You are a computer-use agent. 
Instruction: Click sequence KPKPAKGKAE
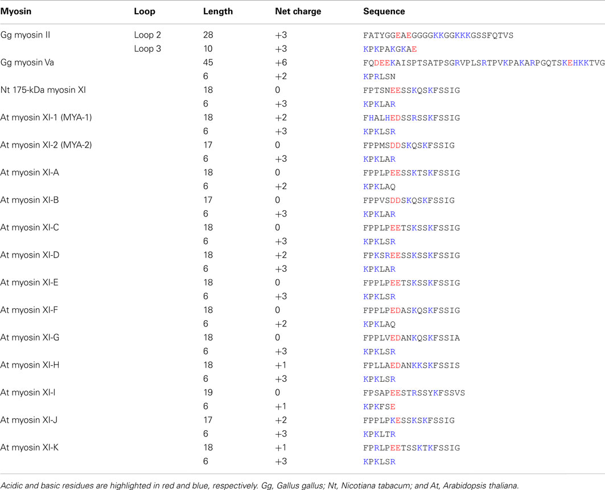(x=390, y=50)
